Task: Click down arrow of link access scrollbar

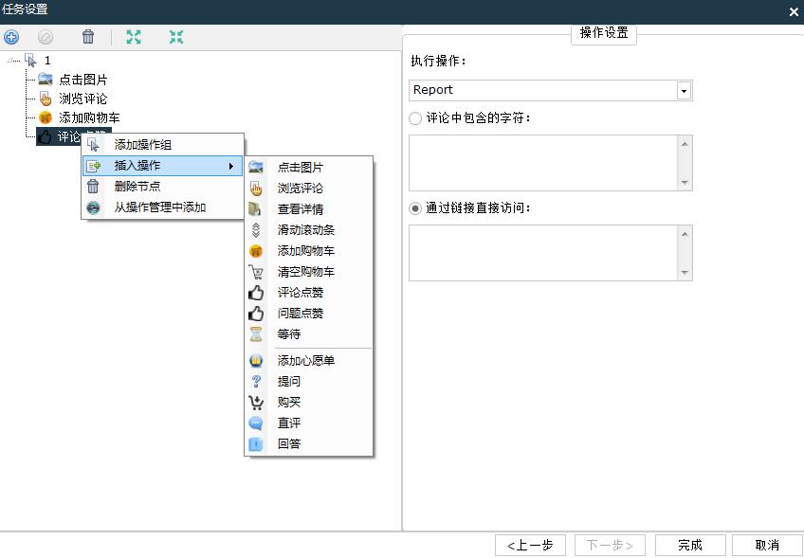Action: pos(685,273)
